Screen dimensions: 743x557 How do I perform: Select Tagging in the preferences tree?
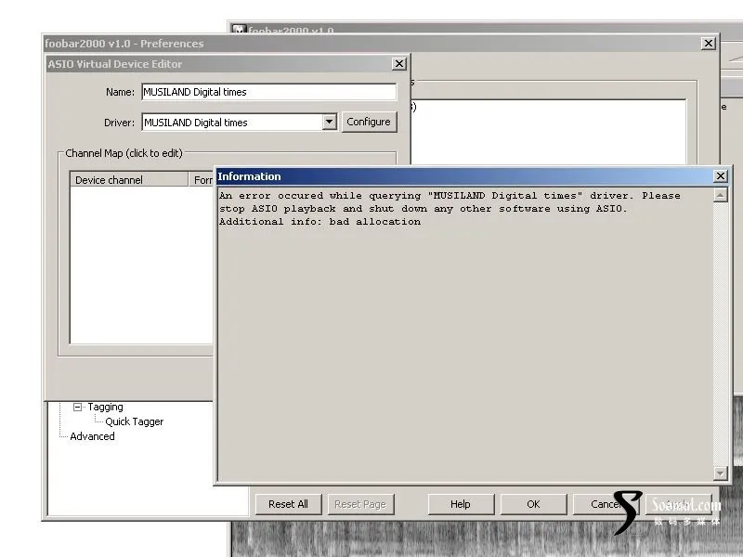pos(105,407)
